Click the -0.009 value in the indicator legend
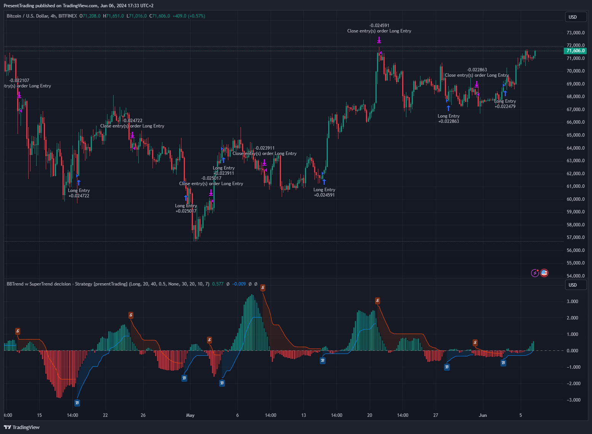 (239, 284)
